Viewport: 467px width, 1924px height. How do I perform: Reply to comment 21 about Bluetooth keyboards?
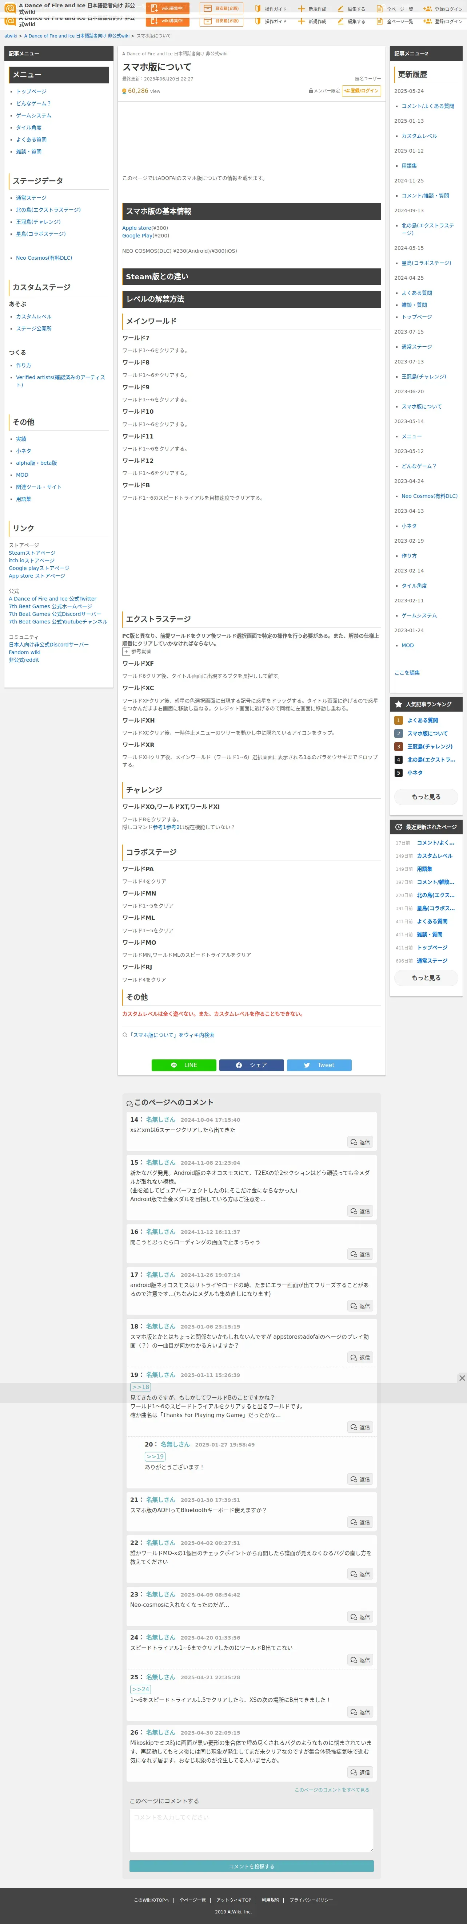[x=360, y=1522]
